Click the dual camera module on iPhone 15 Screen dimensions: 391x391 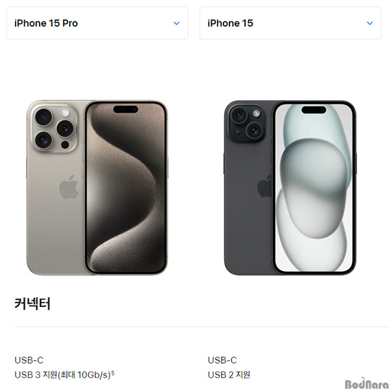[x=246, y=123]
